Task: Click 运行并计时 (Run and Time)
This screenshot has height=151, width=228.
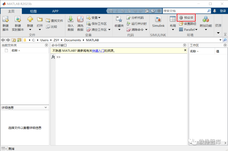Action: [137, 23]
